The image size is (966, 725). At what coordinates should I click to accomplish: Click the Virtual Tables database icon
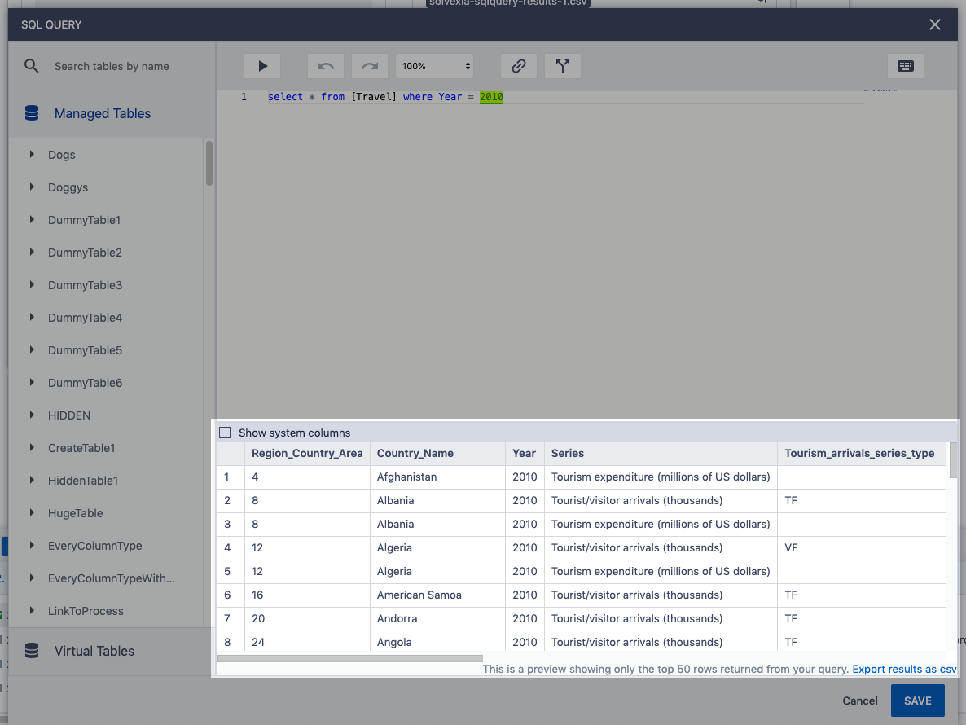pos(32,651)
